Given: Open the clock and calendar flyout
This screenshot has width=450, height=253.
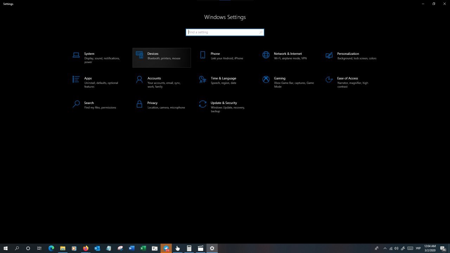Looking at the screenshot, I should (x=430, y=248).
